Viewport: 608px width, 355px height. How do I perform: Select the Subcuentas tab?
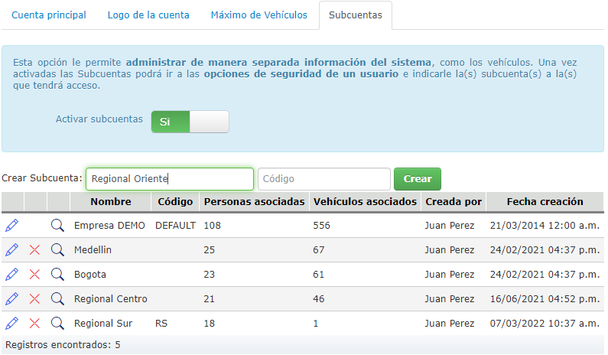[356, 15]
